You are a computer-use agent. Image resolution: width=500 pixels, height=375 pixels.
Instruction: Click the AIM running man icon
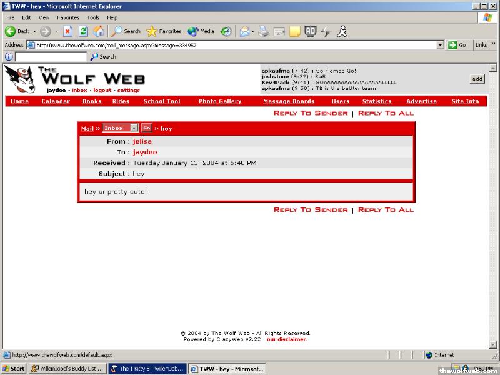(342, 31)
